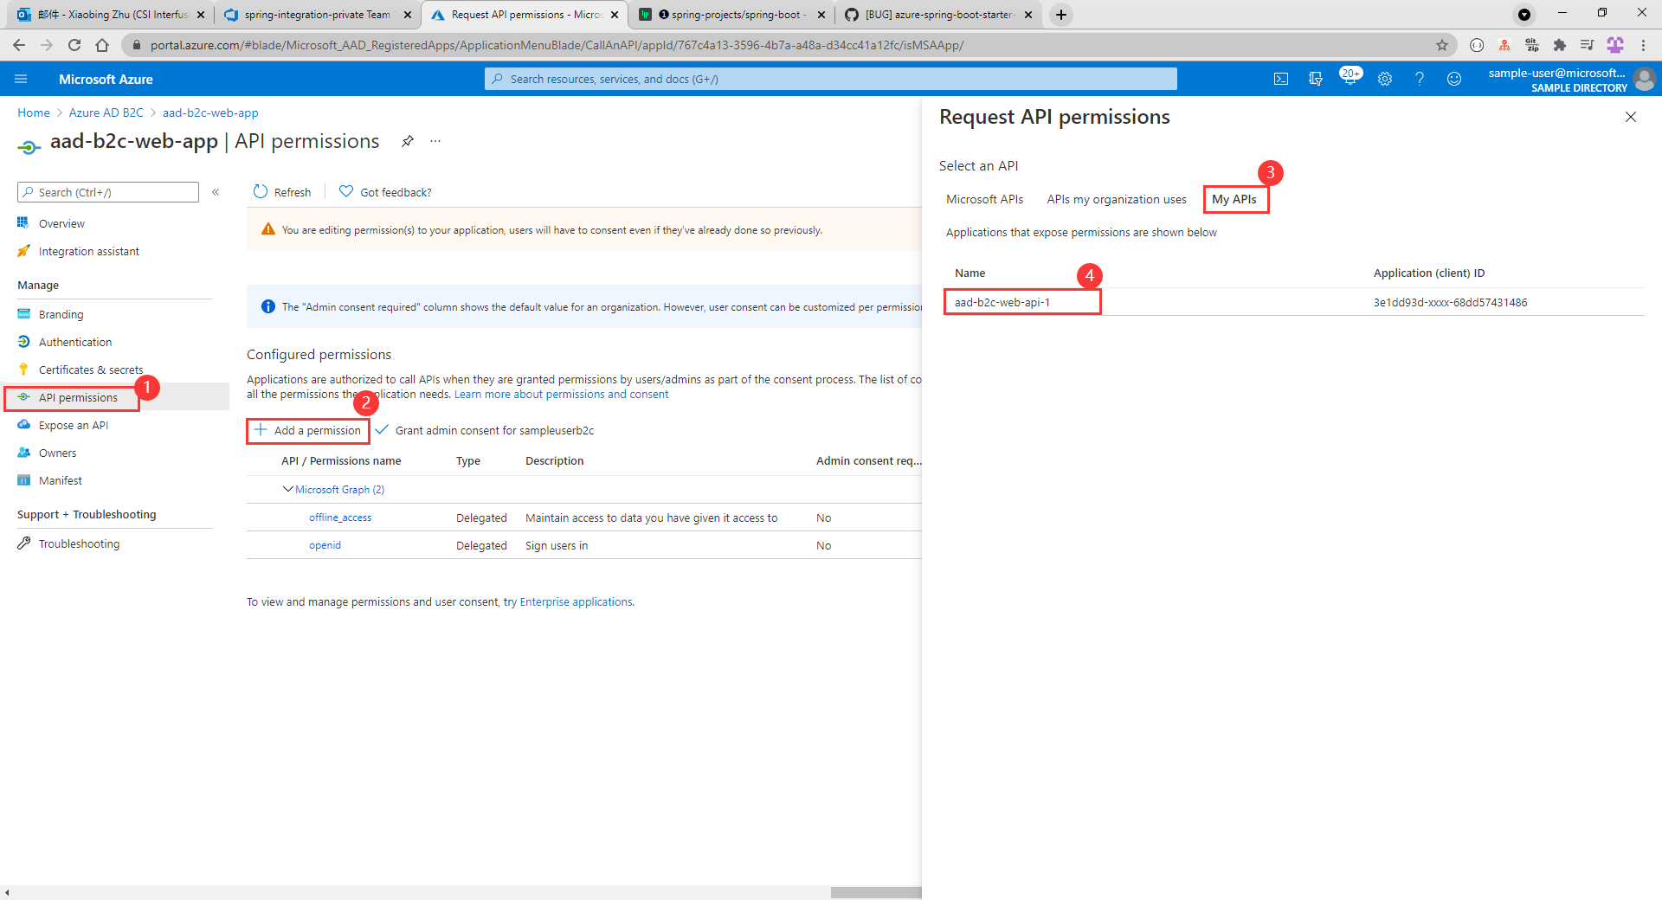
Task: Go to aad-b2c-web-app breadcrumb
Action: [x=210, y=112]
